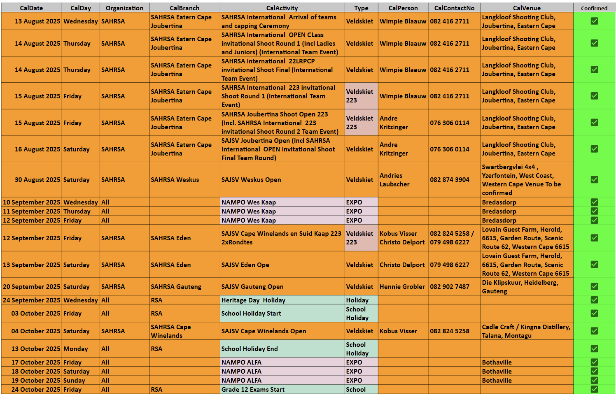This screenshot has width=616, height=395.
Task: Click the '04 October 2025' date cell
Action: click(x=31, y=331)
